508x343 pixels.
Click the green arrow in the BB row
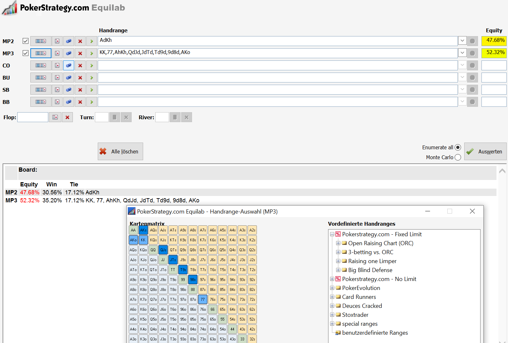click(92, 102)
